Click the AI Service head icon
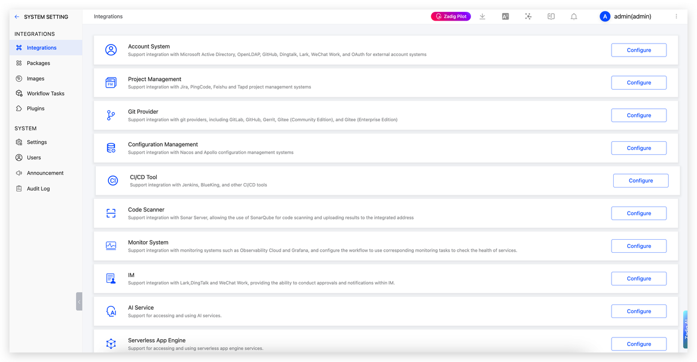The image size is (697, 362). (x=111, y=311)
